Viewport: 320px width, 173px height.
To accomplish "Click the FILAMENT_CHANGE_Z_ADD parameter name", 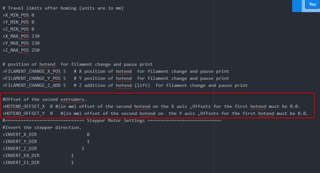I will [33, 86].
